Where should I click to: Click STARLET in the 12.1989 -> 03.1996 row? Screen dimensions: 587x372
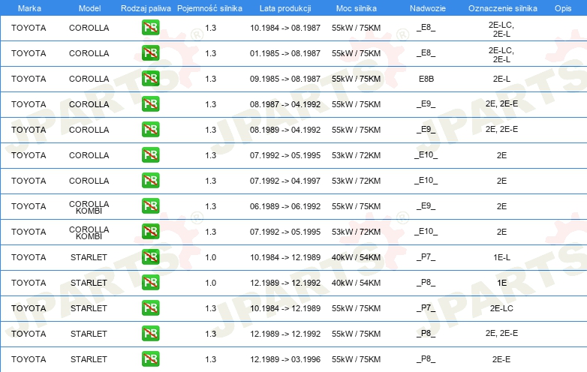89,359
